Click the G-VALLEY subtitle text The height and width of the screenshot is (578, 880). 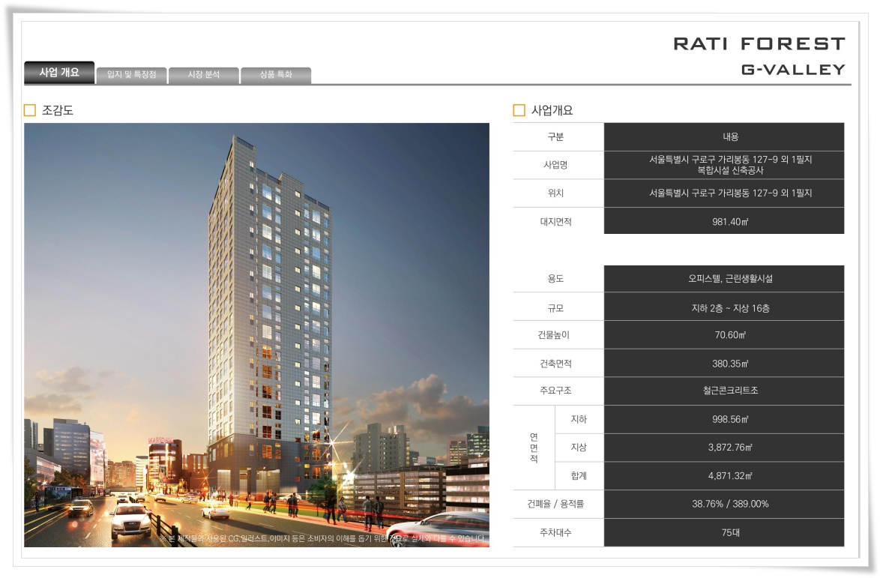tap(793, 69)
